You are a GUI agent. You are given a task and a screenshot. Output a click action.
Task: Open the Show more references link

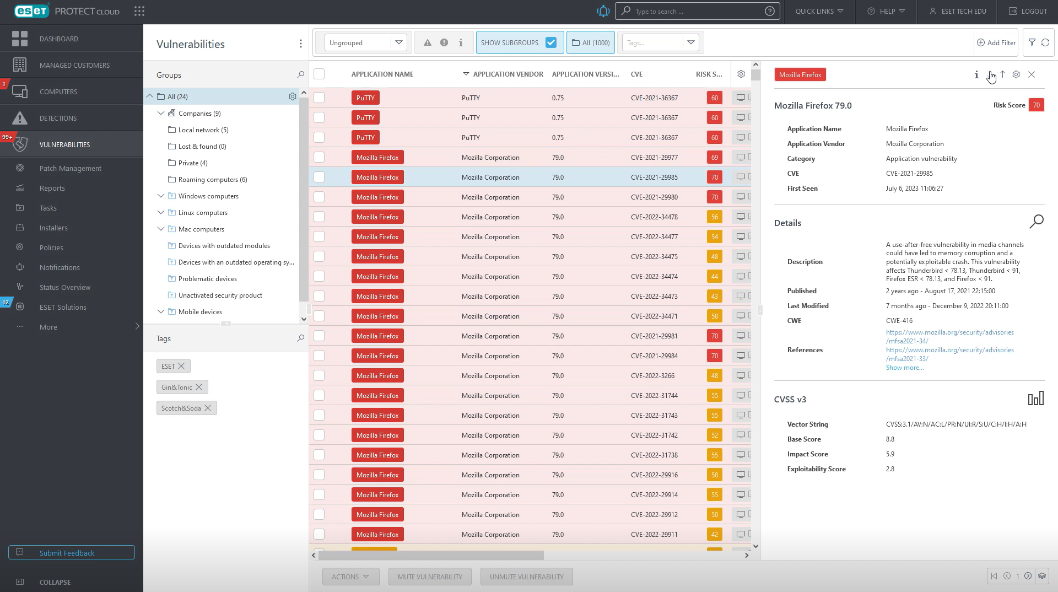[x=904, y=368]
